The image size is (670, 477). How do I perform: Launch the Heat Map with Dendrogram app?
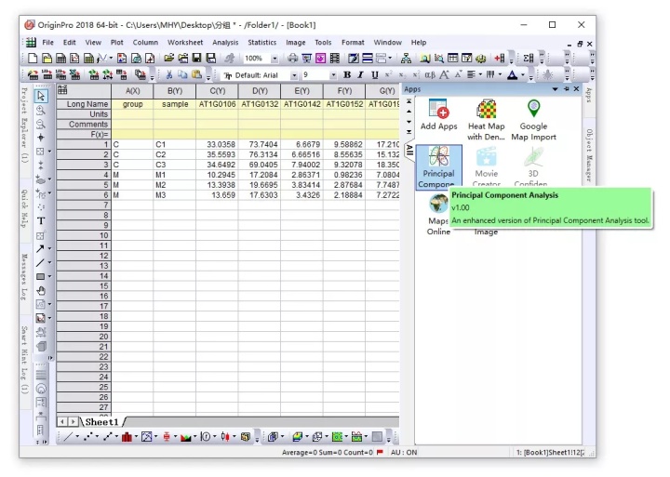(x=486, y=120)
